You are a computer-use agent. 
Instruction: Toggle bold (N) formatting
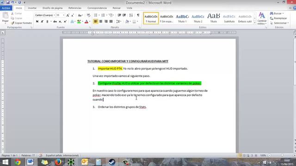tap(37, 22)
